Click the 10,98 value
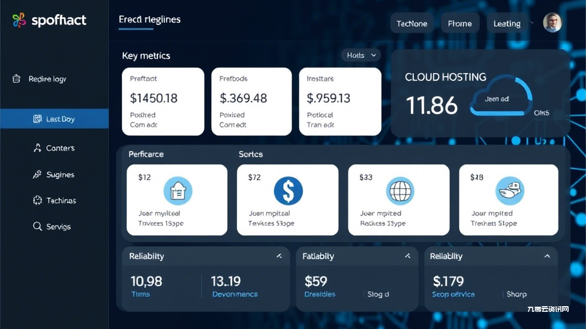Image resolution: width=586 pixels, height=329 pixels. 146,281
